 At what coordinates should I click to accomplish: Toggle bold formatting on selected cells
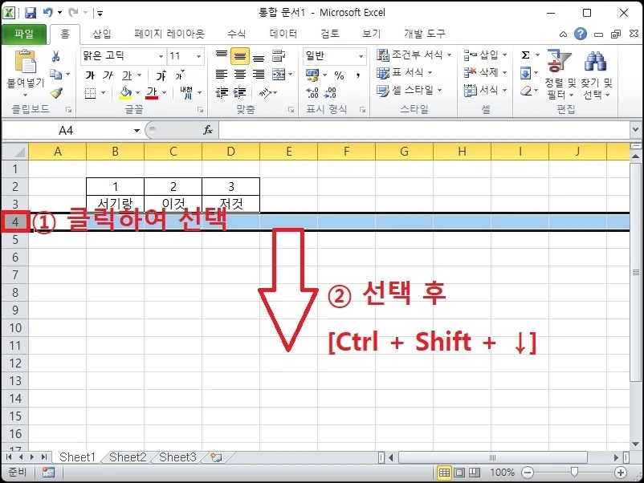point(90,74)
